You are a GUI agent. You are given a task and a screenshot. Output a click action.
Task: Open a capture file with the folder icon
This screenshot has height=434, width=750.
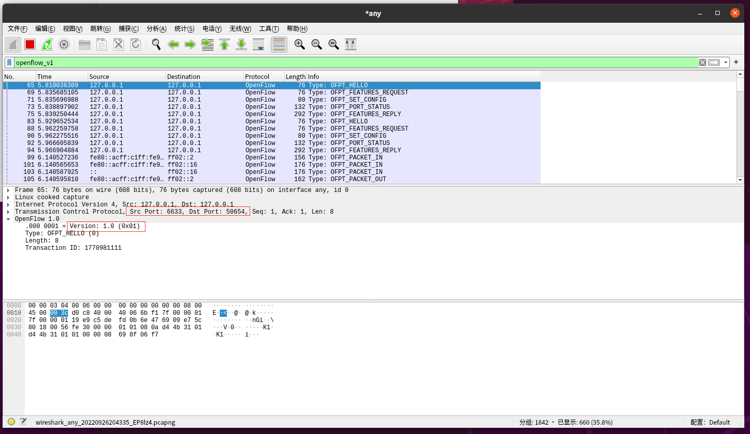click(x=85, y=44)
